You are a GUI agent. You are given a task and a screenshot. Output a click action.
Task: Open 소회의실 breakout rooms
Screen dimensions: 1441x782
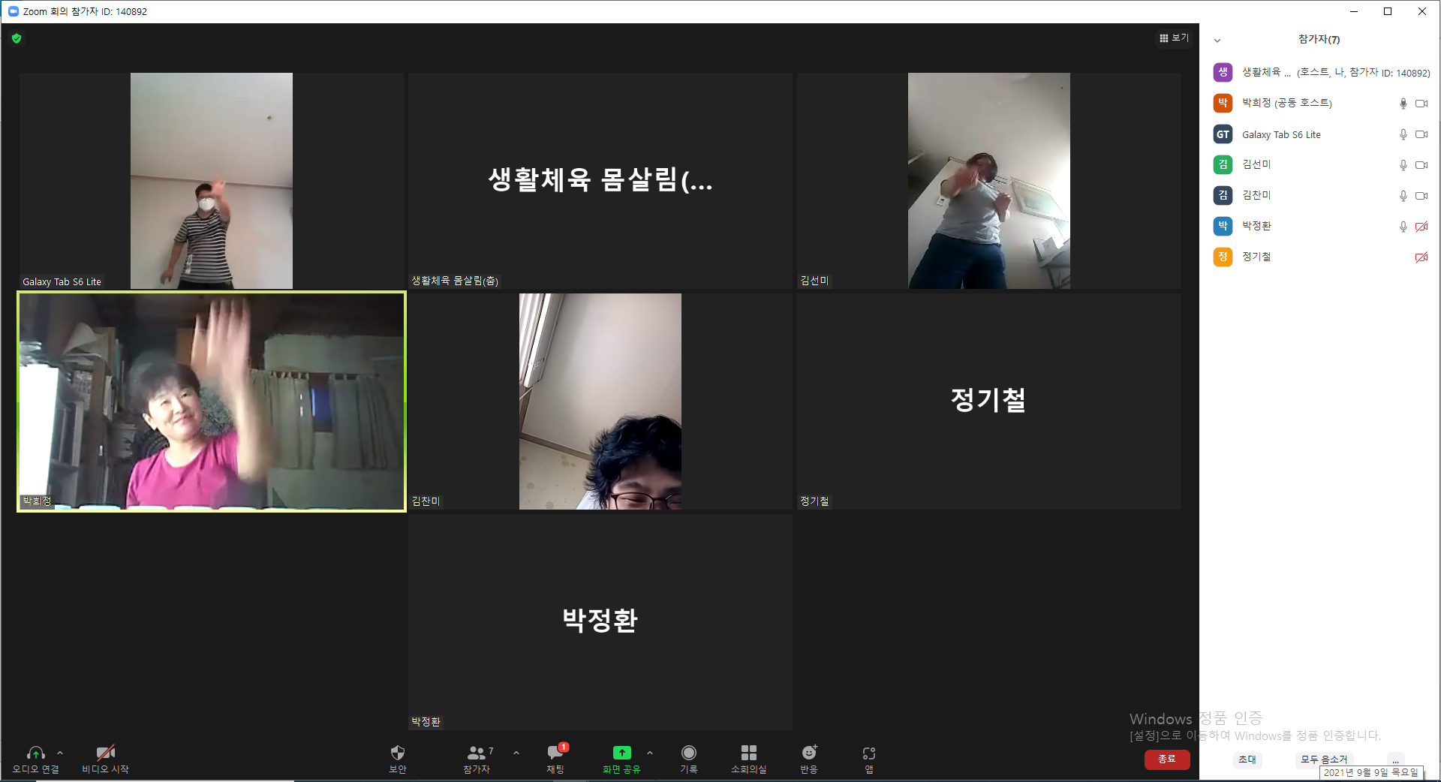pos(749,759)
